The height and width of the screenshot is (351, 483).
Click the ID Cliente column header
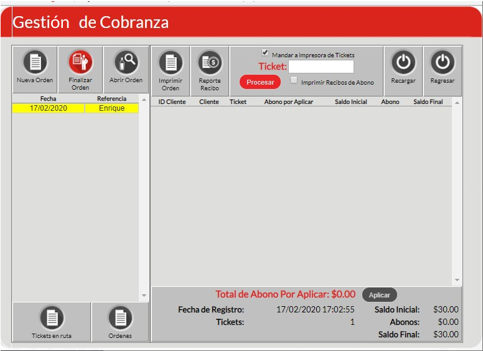pos(172,101)
